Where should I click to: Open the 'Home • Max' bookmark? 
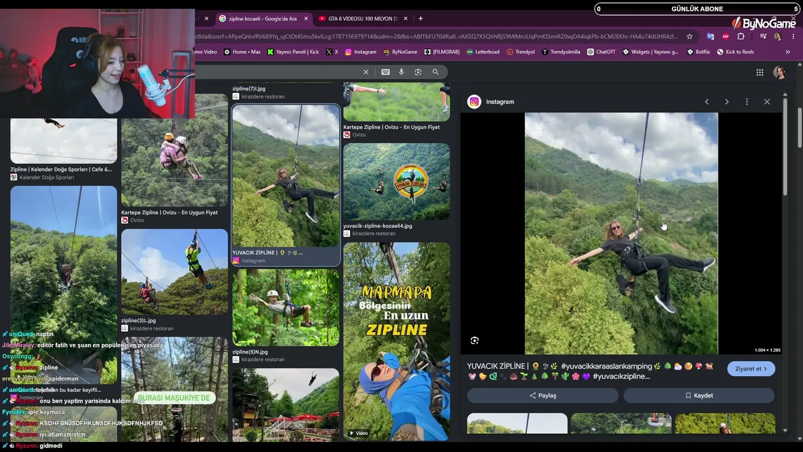(x=242, y=52)
